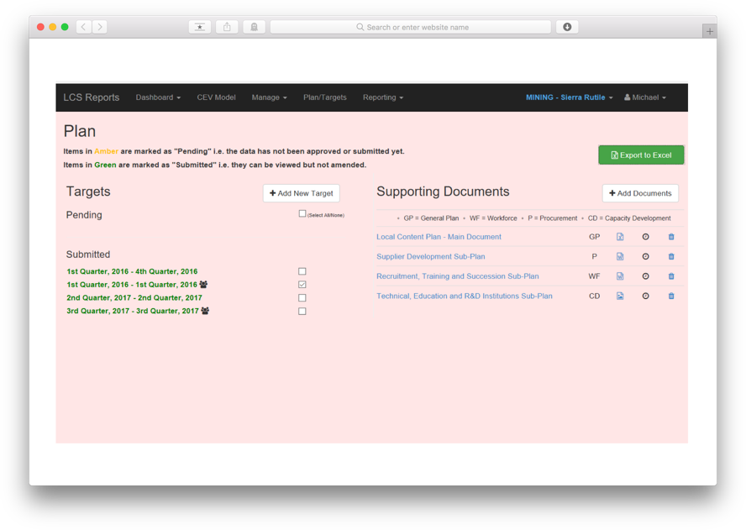Open MINING - Sierra Rutile company dropdown

coord(569,97)
